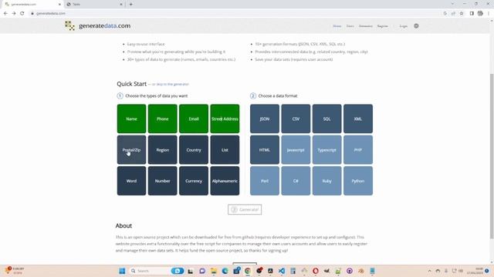Open the Login nav link

403,26
